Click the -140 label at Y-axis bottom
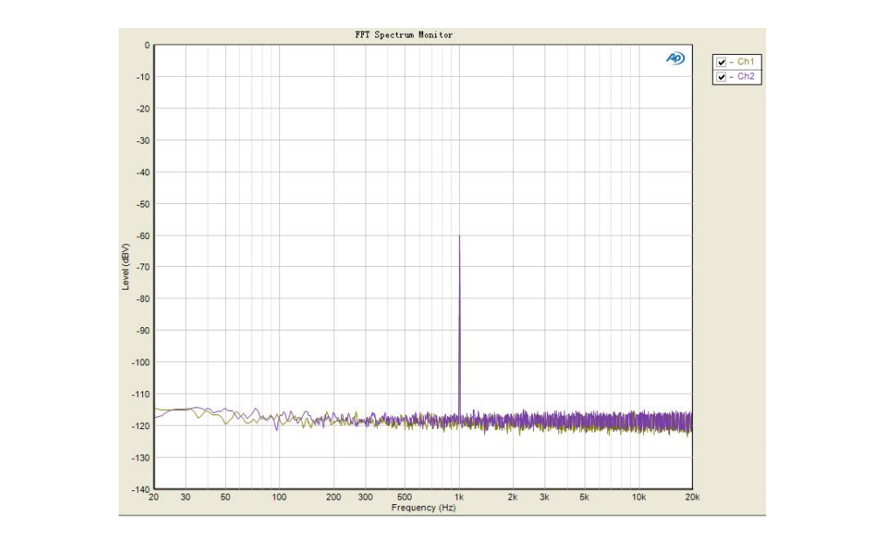Screen dimensions: 869x533 click(140, 489)
